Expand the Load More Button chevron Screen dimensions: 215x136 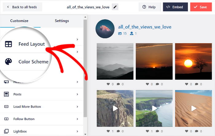pos(77,107)
